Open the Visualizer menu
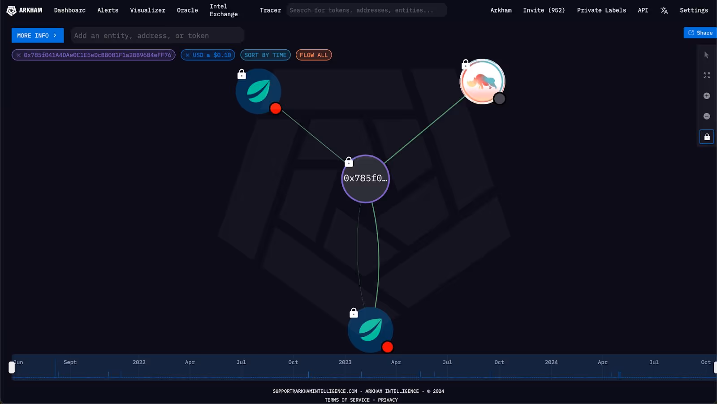The image size is (717, 404). click(147, 10)
